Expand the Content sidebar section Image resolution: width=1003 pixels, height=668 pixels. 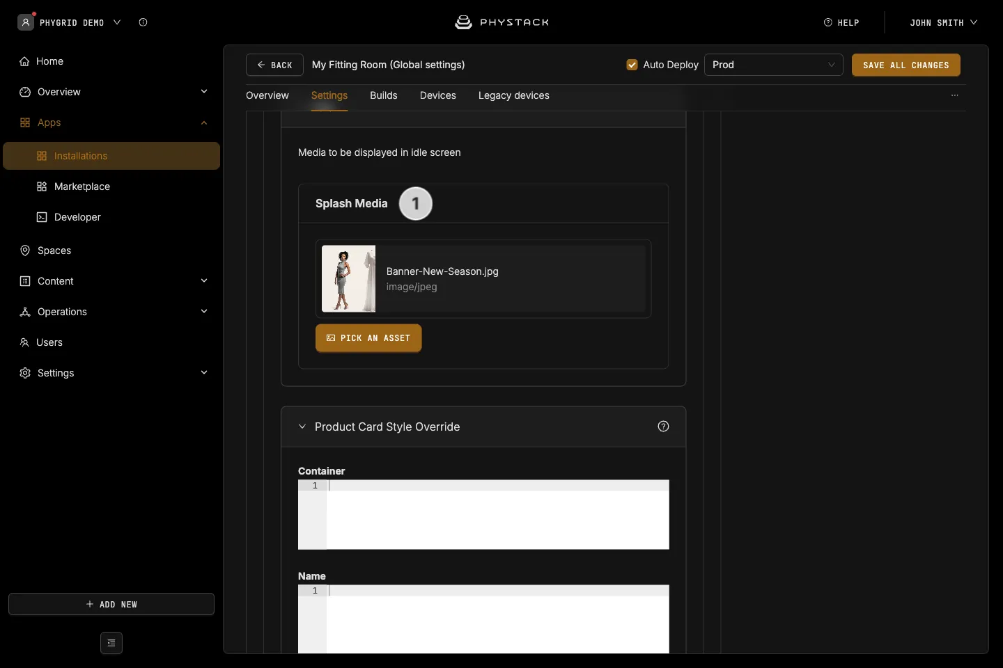coord(204,281)
